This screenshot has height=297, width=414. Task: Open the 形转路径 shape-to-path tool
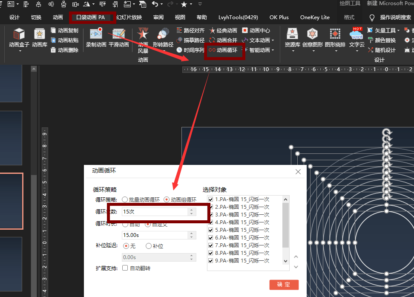point(163,38)
